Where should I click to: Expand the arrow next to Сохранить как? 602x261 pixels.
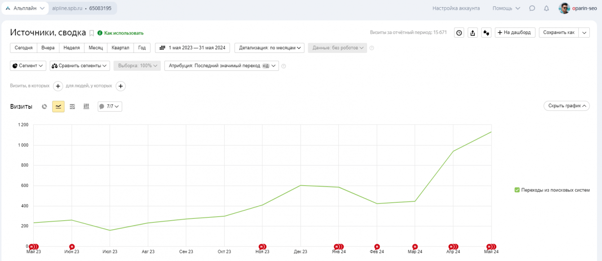tap(584, 32)
